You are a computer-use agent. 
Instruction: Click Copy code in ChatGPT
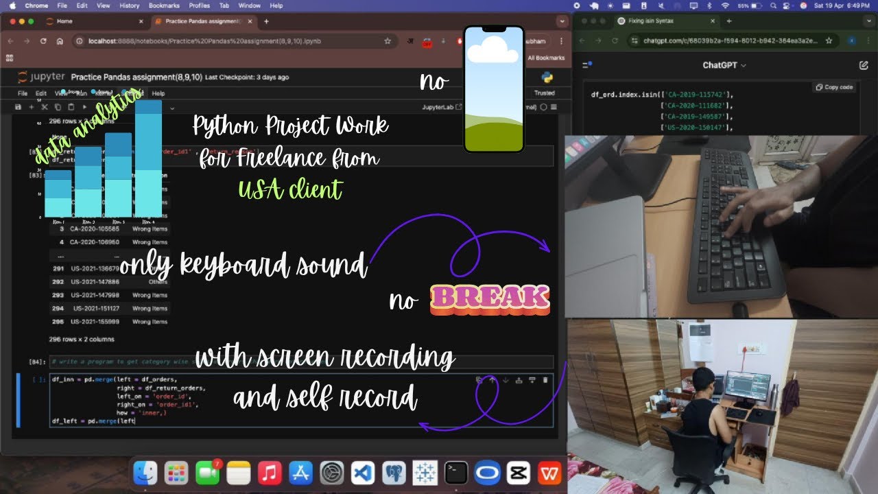point(833,87)
